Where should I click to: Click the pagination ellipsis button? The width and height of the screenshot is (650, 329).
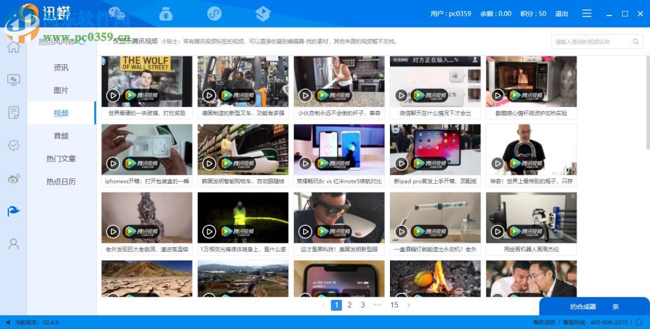point(378,305)
